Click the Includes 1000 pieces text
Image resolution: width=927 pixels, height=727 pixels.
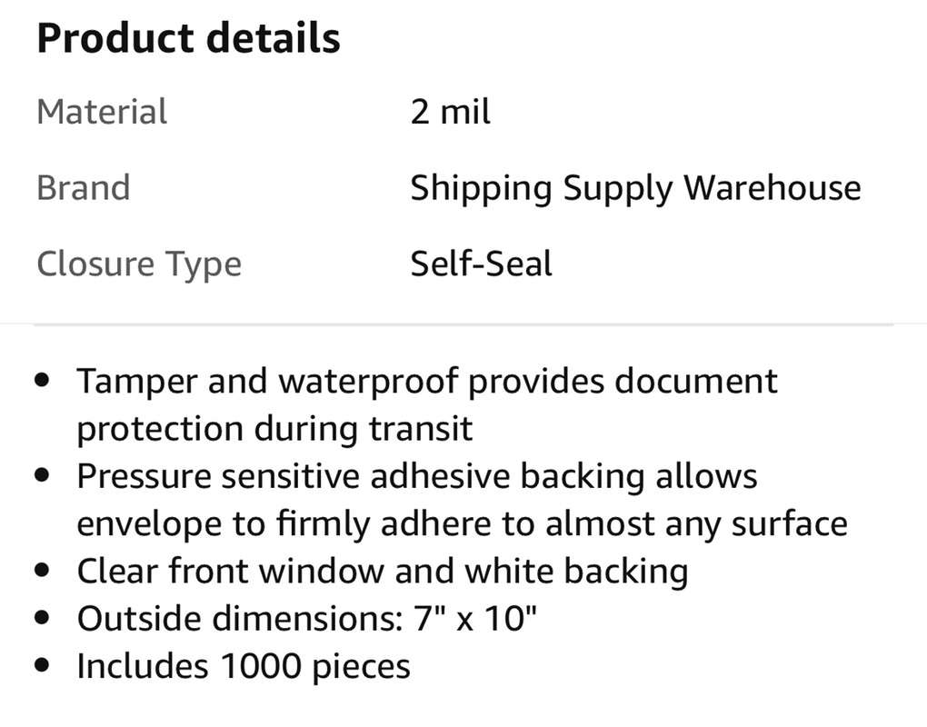click(244, 666)
